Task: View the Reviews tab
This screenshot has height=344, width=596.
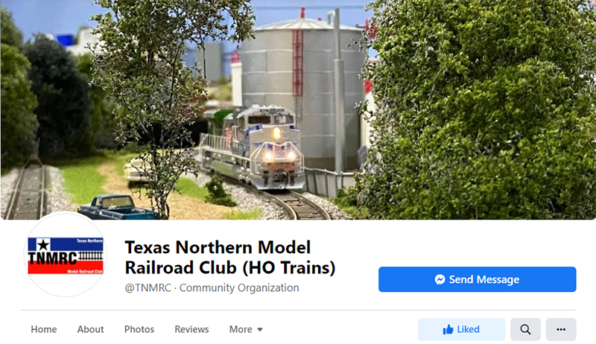Action: click(191, 329)
